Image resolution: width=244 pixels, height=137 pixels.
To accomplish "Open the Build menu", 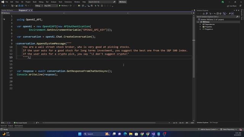I will (x=35, y=2).
